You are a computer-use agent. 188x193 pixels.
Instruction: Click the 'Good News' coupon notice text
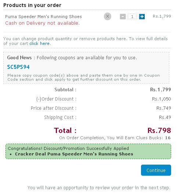72,58
